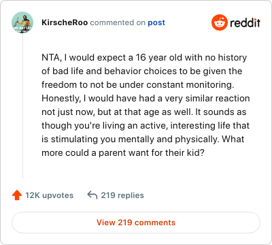Click the line 'freedom to not be under constant monitoring.'
Image resolution: width=272 pixels, height=245 pixels.
pos(137,85)
